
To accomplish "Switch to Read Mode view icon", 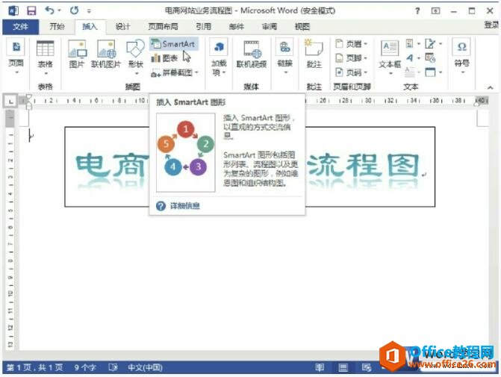I will (x=320, y=368).
